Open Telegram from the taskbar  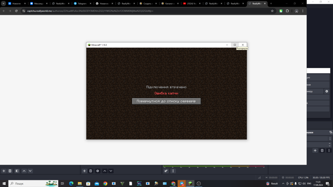pos(182,183)
